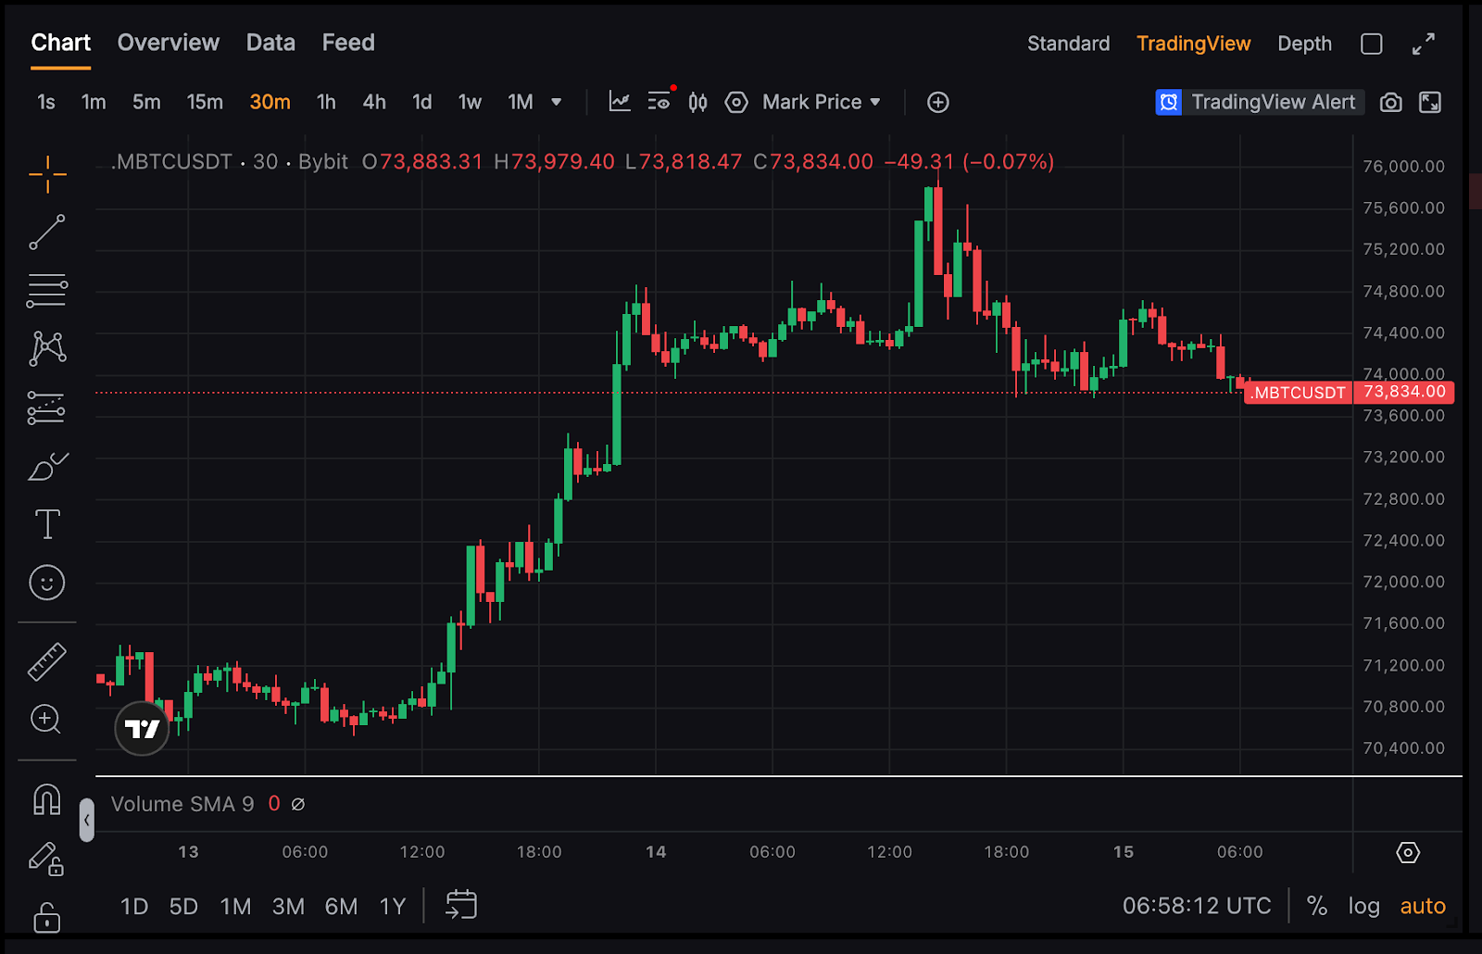Viewport: 1482px width, 954px height.
Task: Click the brush drawing tool
Action: (46, 467)
